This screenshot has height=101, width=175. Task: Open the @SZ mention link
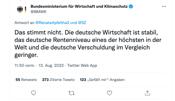pos(82,23)
